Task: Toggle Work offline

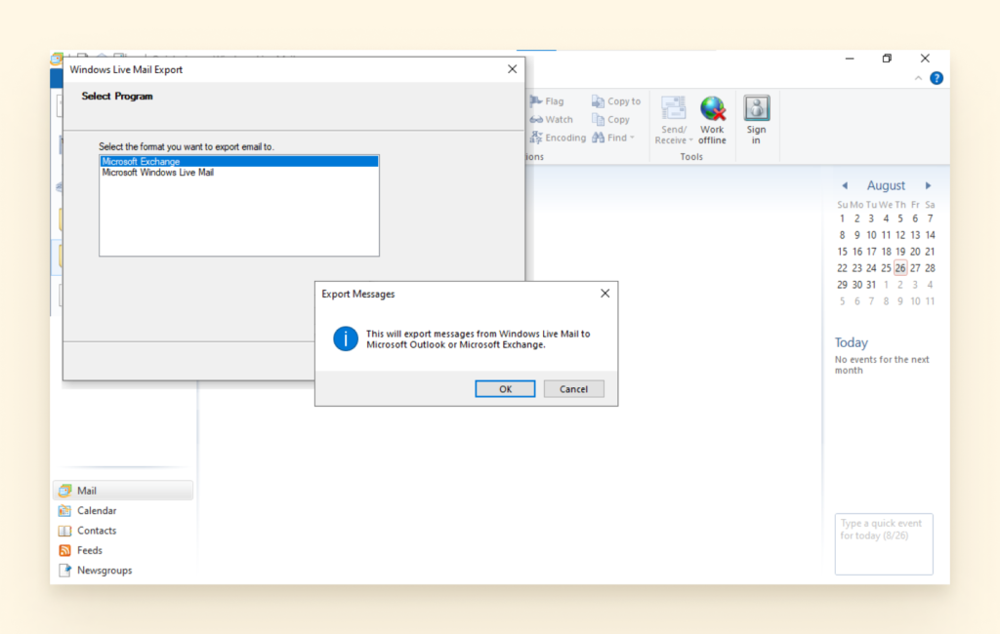Action: pos(712,120)
